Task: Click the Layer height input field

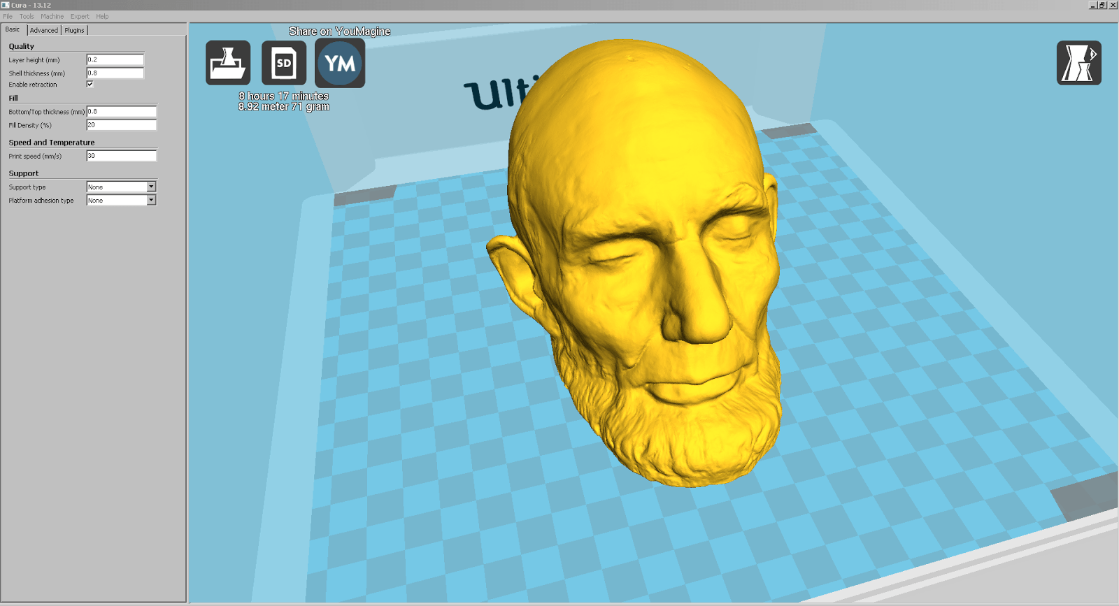Action: point(115,59)
